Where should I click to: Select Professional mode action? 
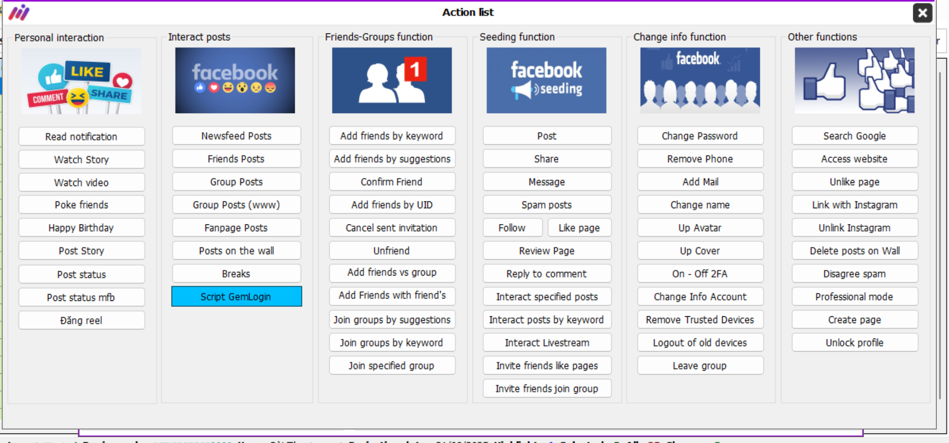(855, 297)
